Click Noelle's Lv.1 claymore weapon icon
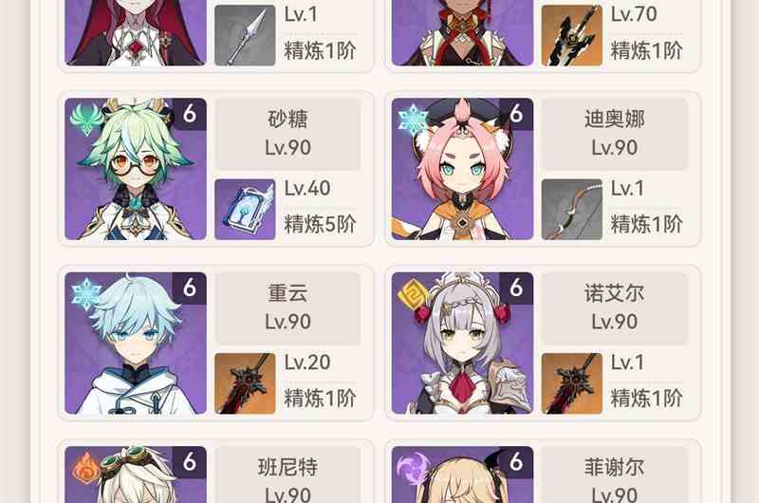The height and width of the screenshot is (503, 759). pos(572,383)
